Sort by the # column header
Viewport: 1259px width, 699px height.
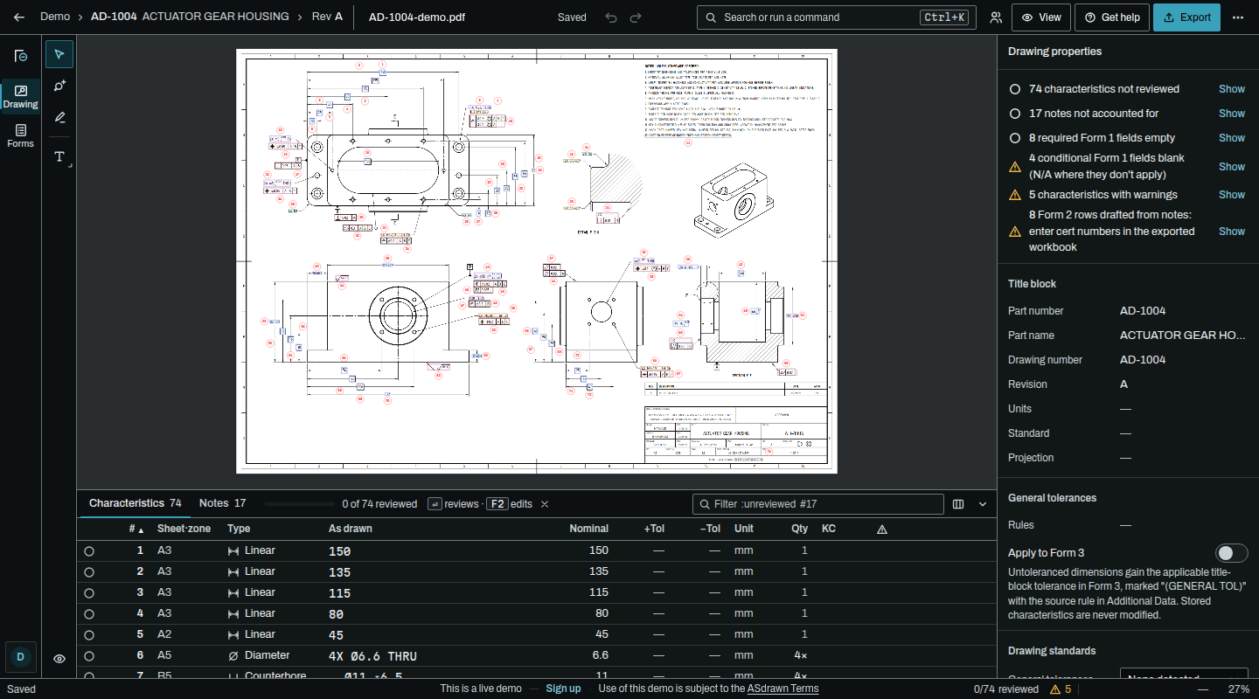136,529
